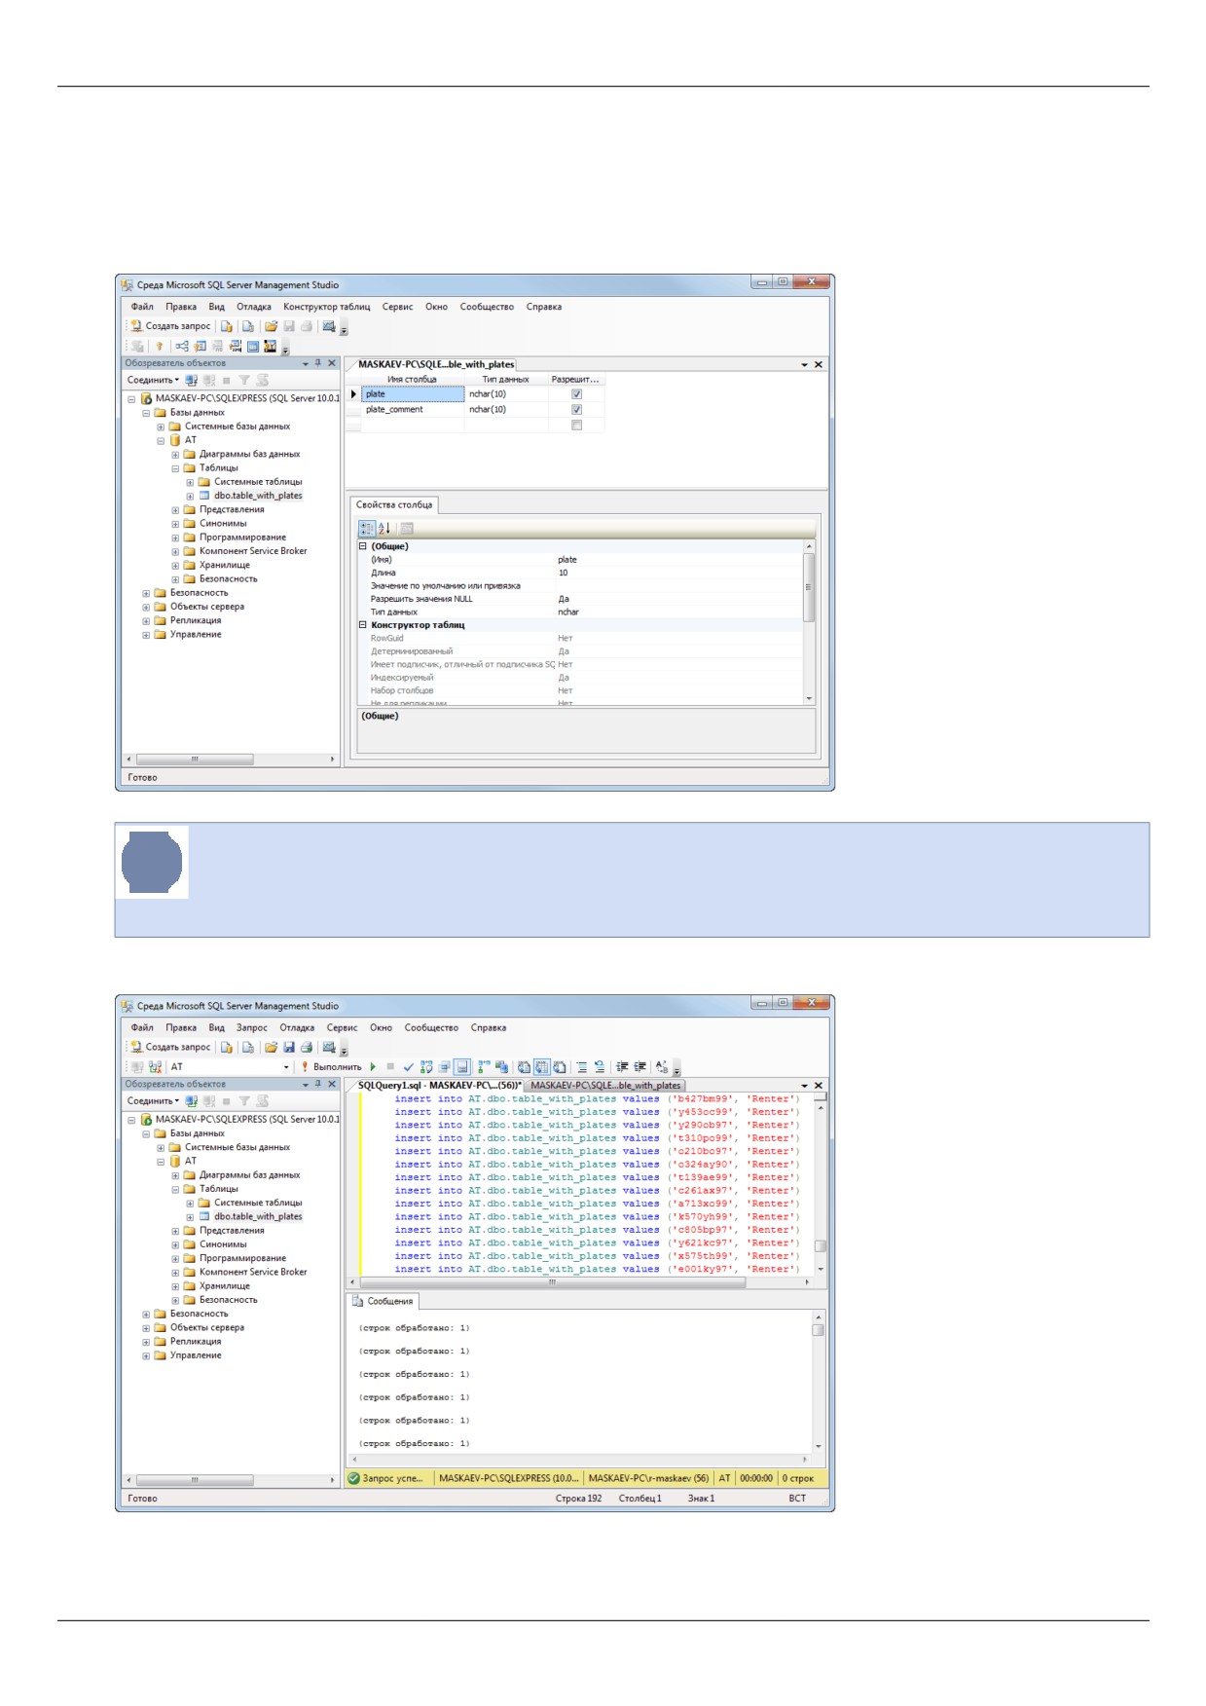The image size is (1206, 1706).
Task: Click the Длина property value 10
Action: (x=679, y=573)
